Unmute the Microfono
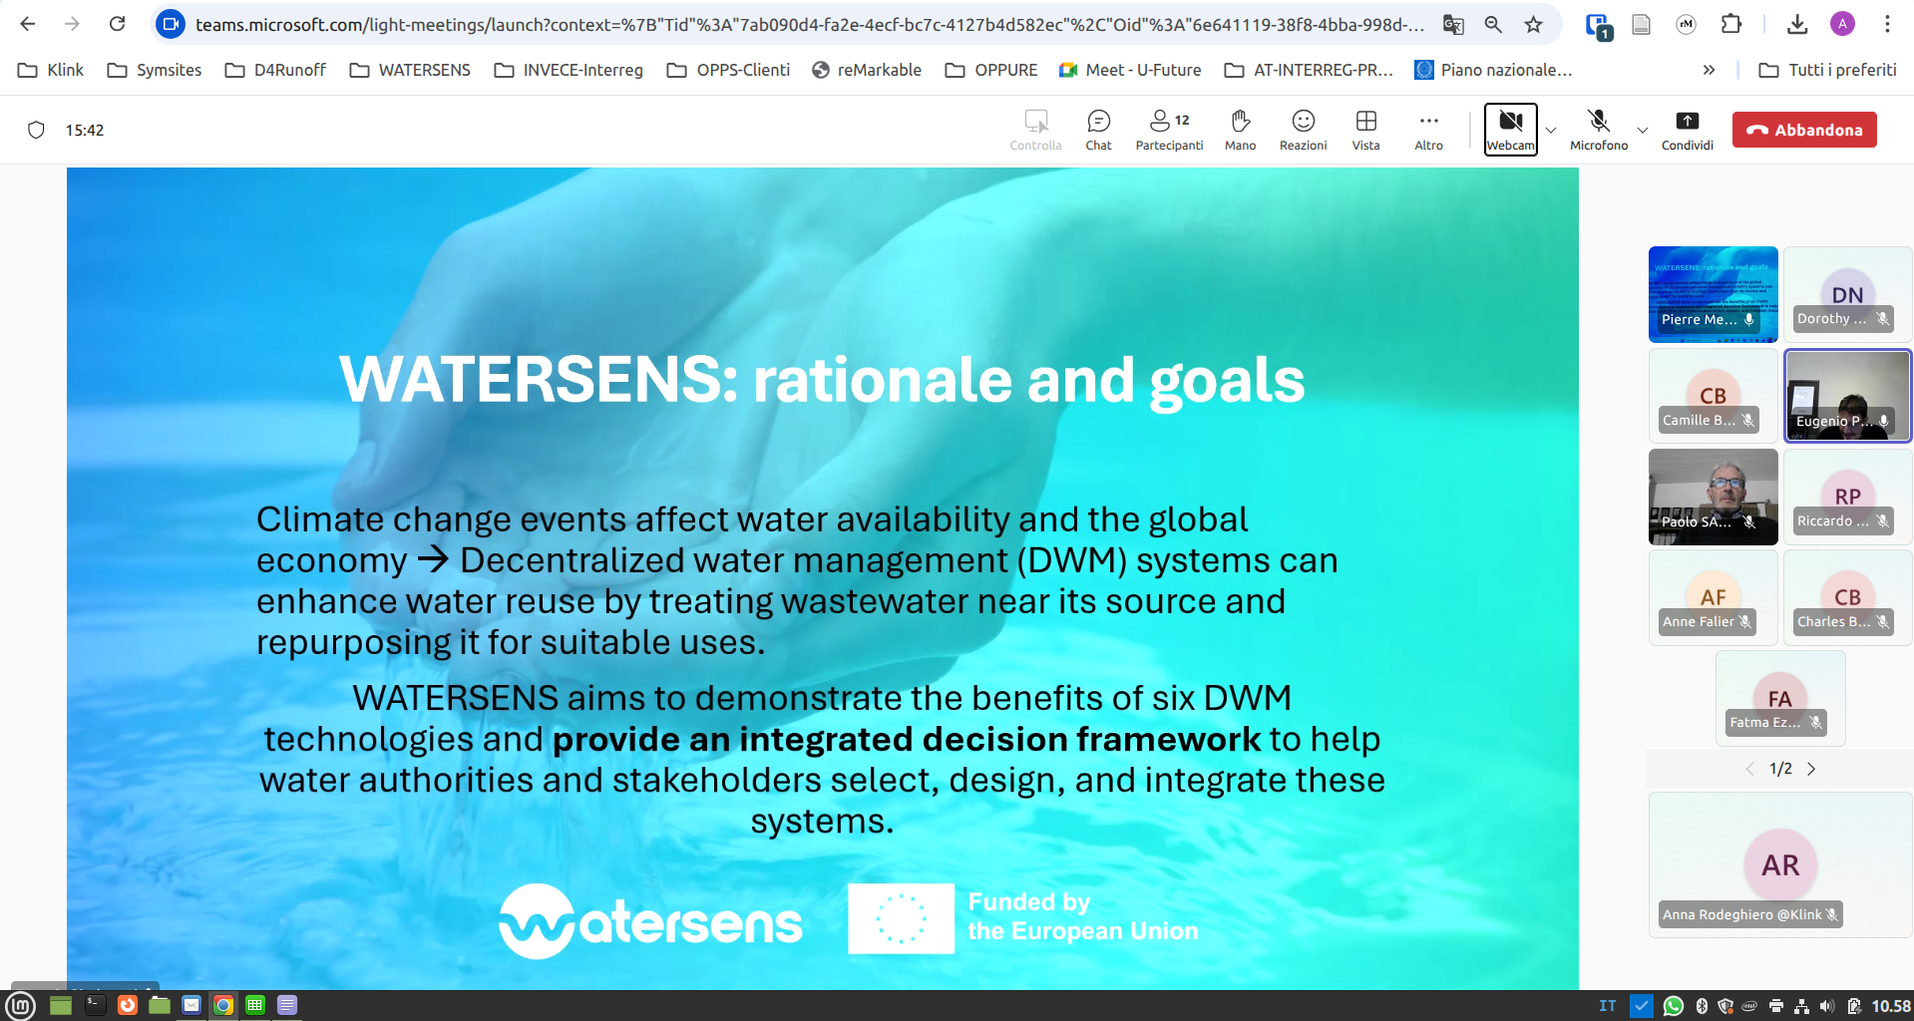The image size is (1914, 1021). click(1598, 128)
